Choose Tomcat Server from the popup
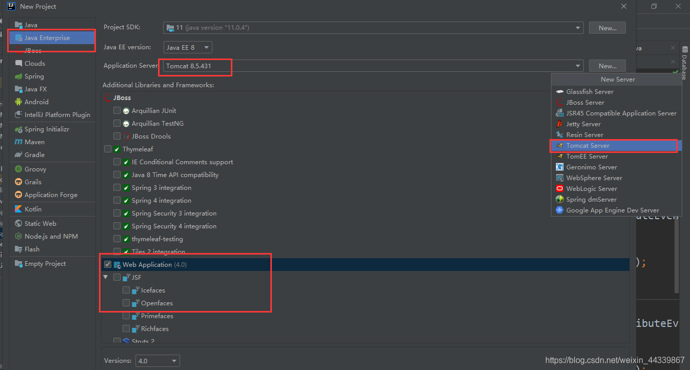The width and height of the screenshot is (690, 370). coord(616,145)
